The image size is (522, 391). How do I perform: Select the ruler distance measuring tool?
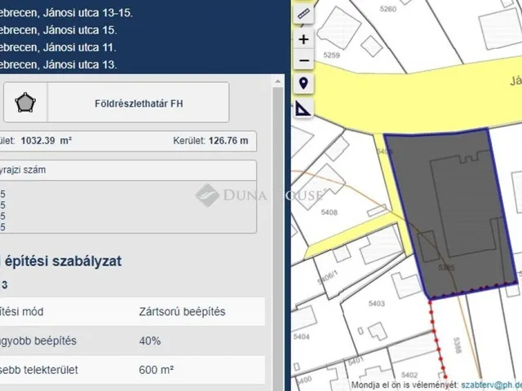click(303, 15)
